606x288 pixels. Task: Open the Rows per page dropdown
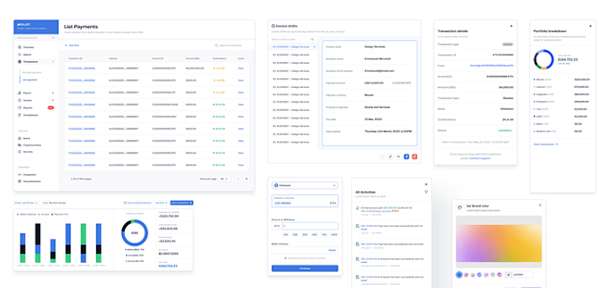(224, 179)
